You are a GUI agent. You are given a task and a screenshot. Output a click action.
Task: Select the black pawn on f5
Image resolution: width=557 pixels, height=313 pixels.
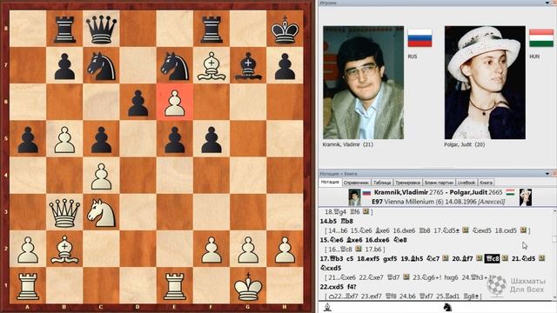tap(211, 140)
